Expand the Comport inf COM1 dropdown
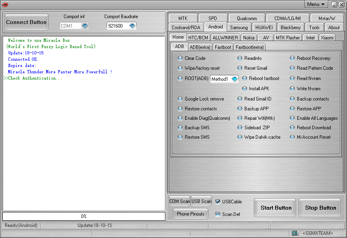The image size is (347, 238). click(x=85, y=26)
